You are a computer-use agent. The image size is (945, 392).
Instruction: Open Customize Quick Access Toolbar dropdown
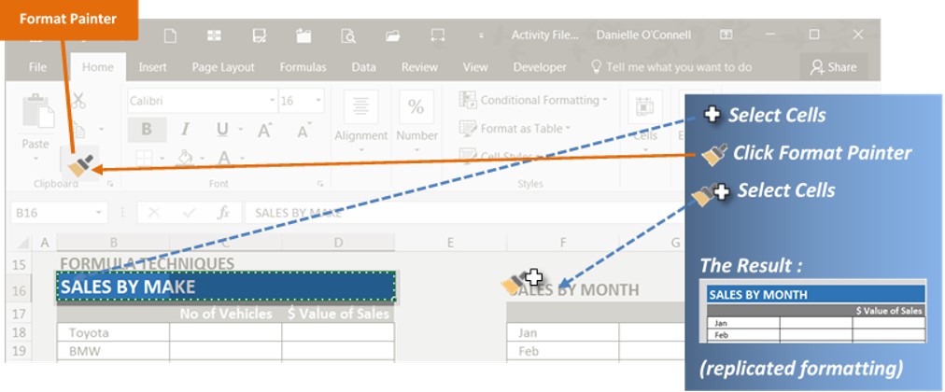coord(481,36)
